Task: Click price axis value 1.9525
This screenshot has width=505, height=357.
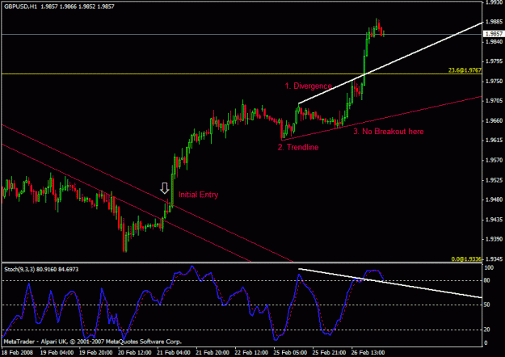Action: point(494,180)
